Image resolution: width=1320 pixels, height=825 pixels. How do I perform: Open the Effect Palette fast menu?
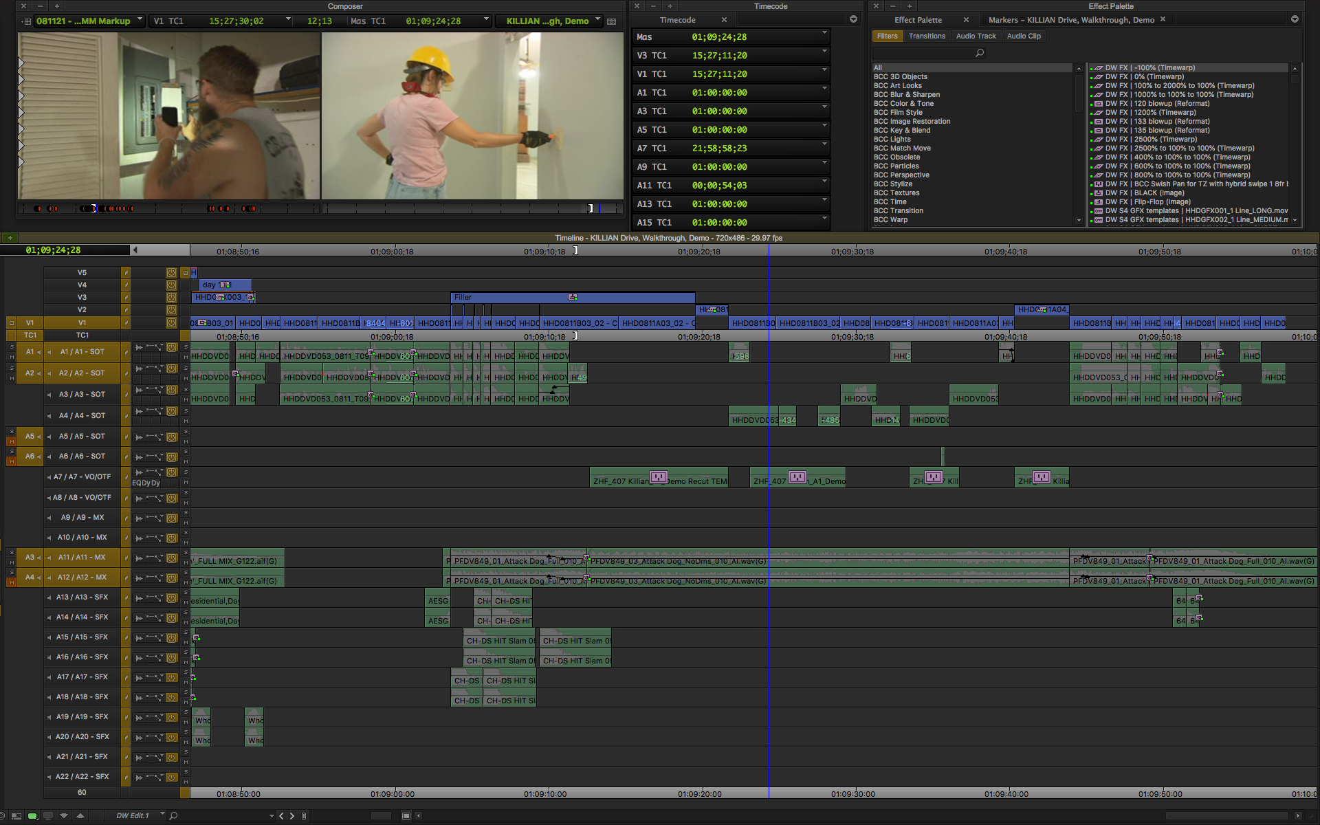pyautogui.click(x=1295, y=19)
